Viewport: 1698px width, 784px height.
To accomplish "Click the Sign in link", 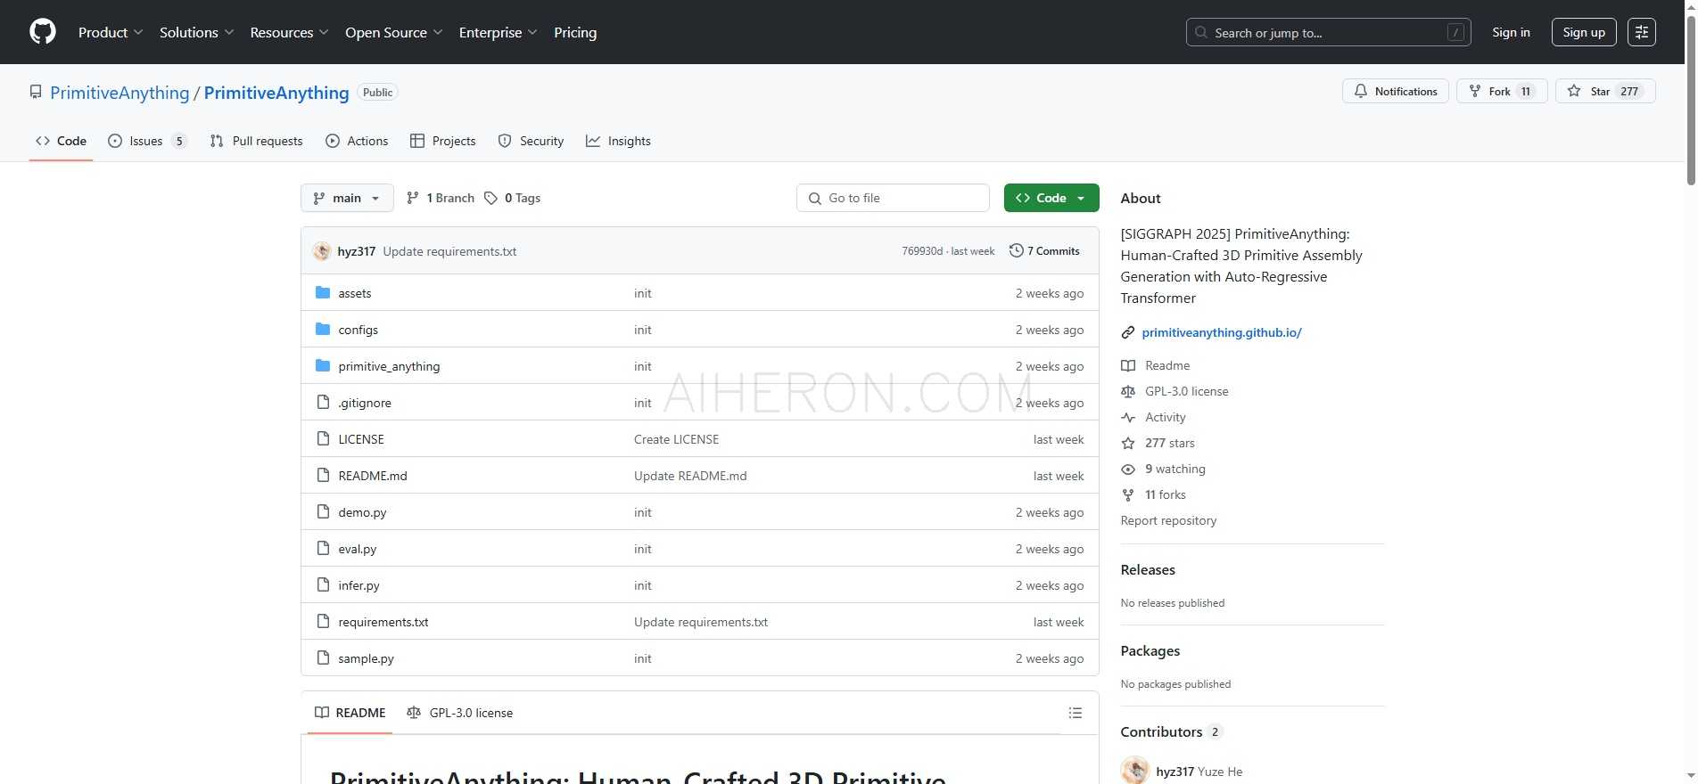I will coord(1511,32).
